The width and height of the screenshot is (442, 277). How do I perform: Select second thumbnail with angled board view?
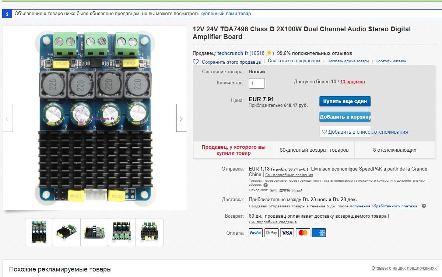pos(67,232)
